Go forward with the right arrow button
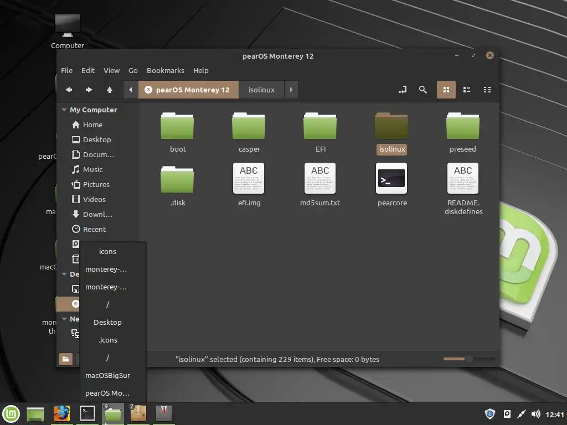The image size is (567, 425). (89, 90)
